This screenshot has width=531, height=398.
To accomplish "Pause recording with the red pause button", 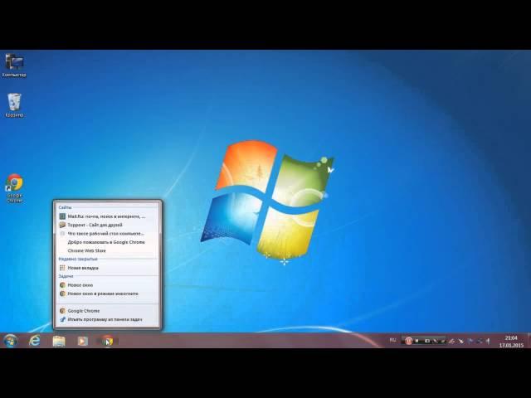I will [x=409, y=341].
